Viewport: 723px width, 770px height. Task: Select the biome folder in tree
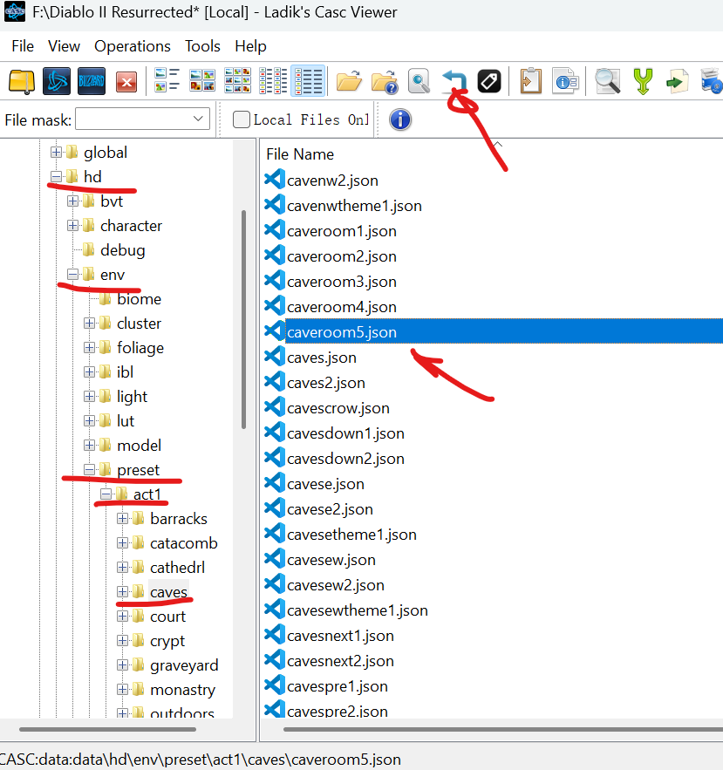click(139, 299)
